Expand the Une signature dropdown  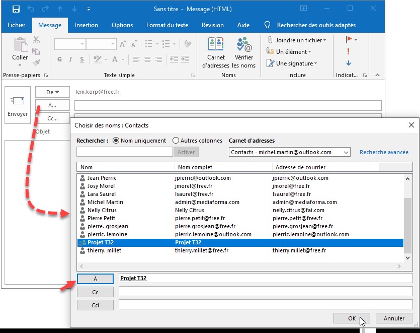click(315, 63)
